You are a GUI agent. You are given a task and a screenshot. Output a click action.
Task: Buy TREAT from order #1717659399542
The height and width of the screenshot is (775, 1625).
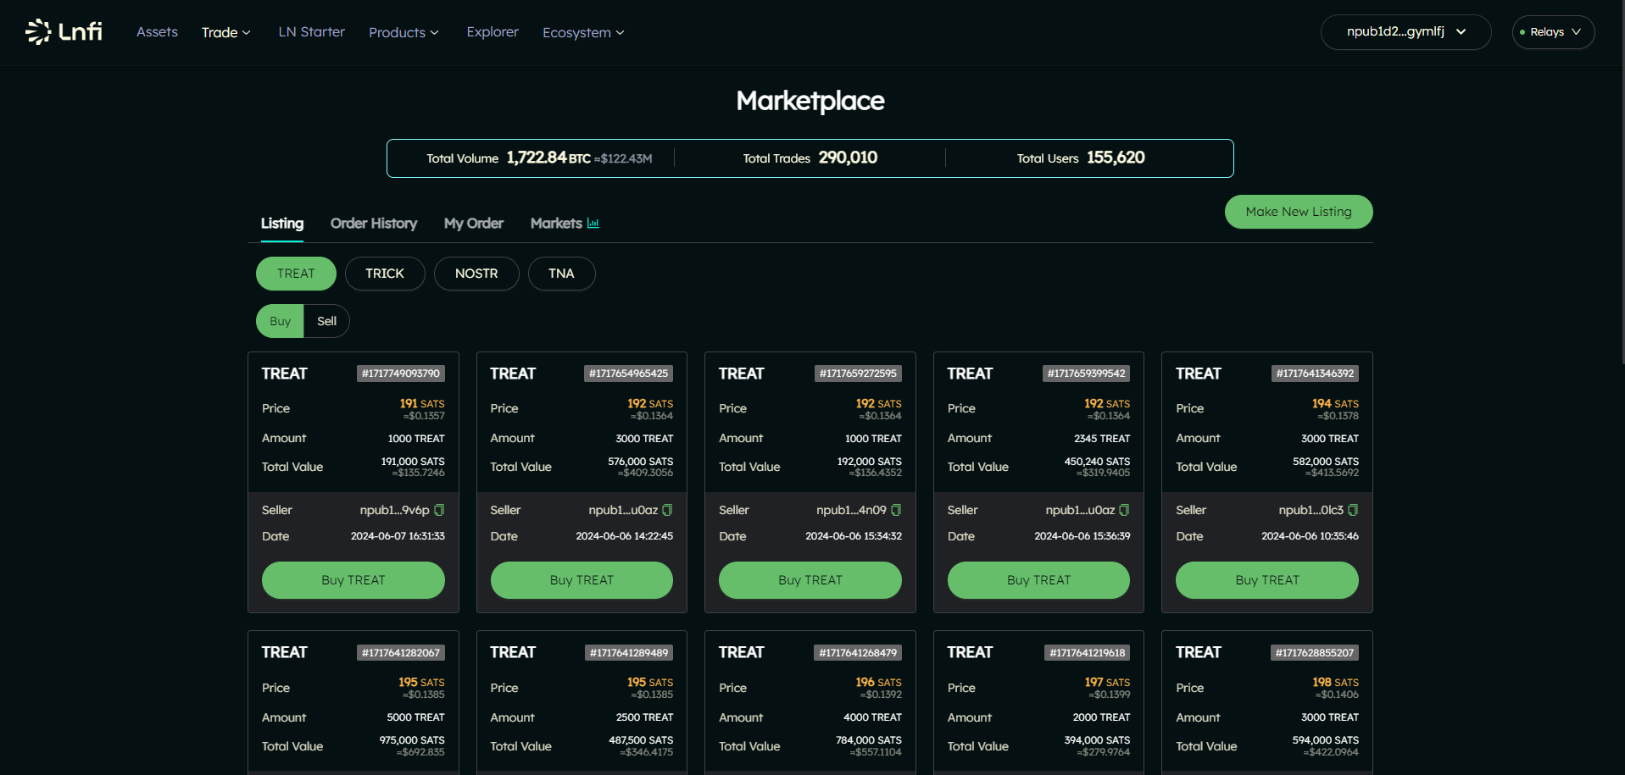tap(1038, 580)
